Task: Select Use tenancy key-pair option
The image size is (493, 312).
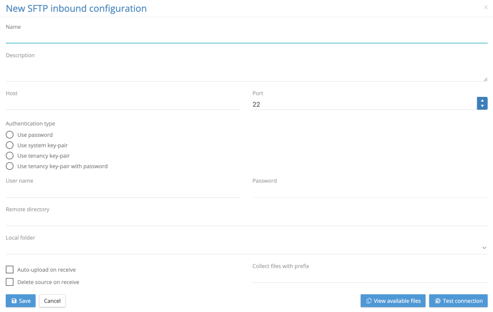Action: point(10,156)
